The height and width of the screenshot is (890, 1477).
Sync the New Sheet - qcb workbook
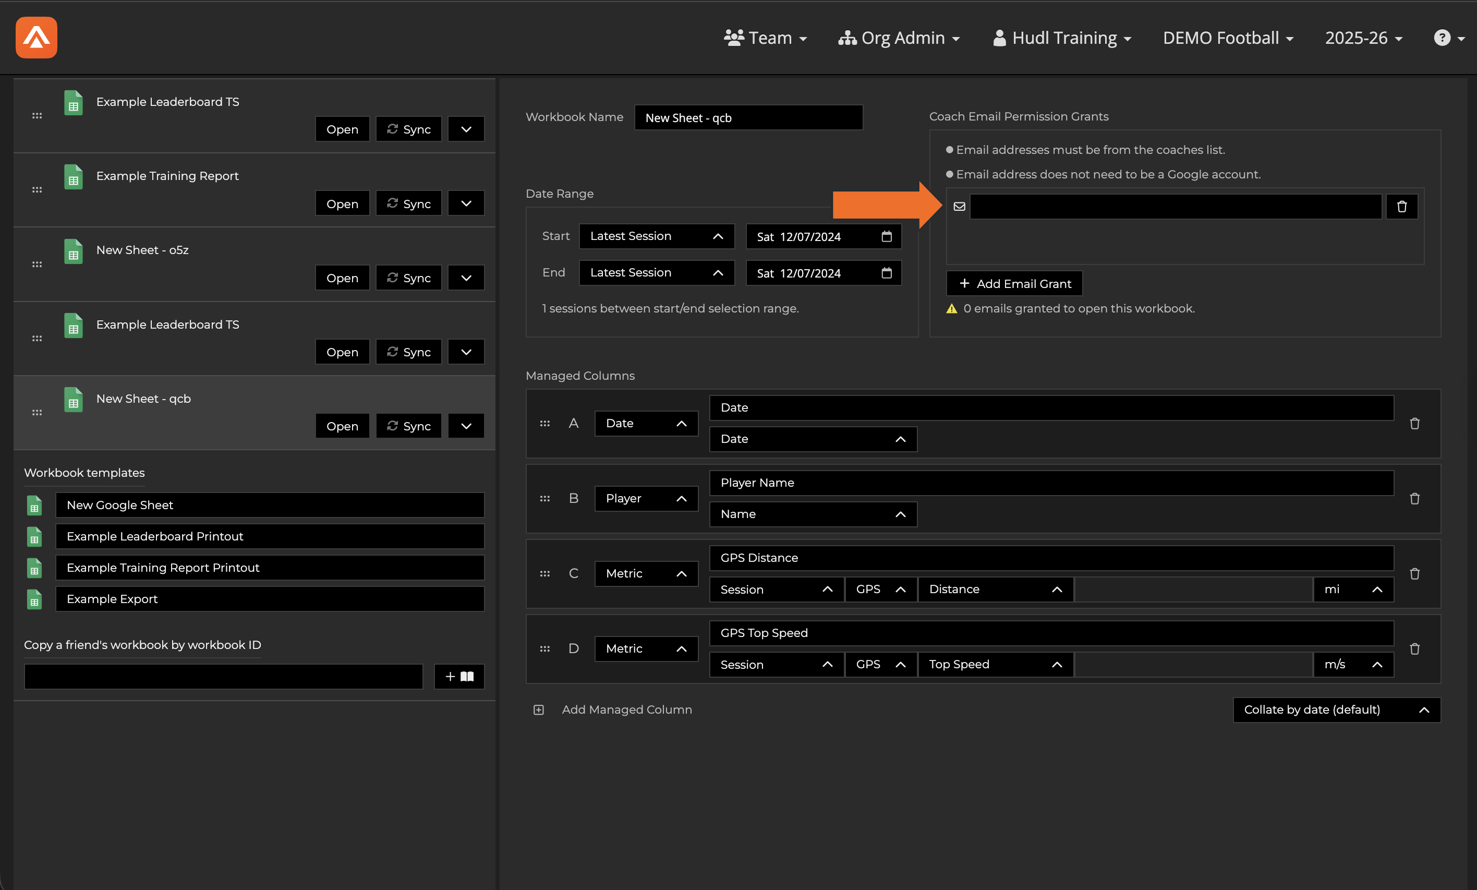tap(409, 426)
